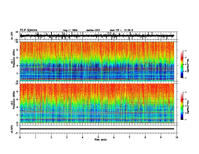Click the "station=OUI" header label

[x=93, y=30]
